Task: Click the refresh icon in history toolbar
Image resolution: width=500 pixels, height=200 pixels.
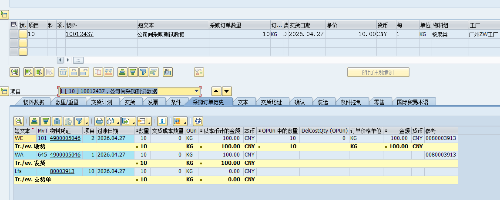Action: click(x=198, y=121)
